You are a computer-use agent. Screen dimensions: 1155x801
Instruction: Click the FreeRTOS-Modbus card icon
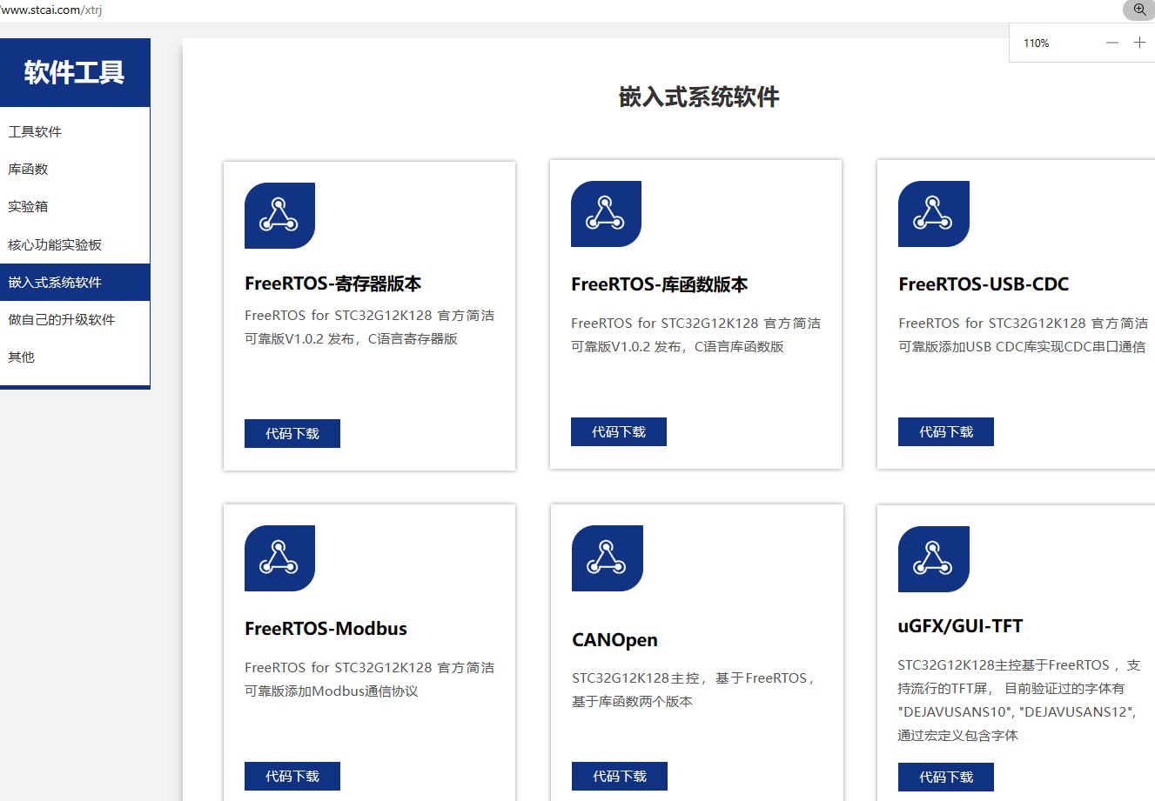coord(279,558)
